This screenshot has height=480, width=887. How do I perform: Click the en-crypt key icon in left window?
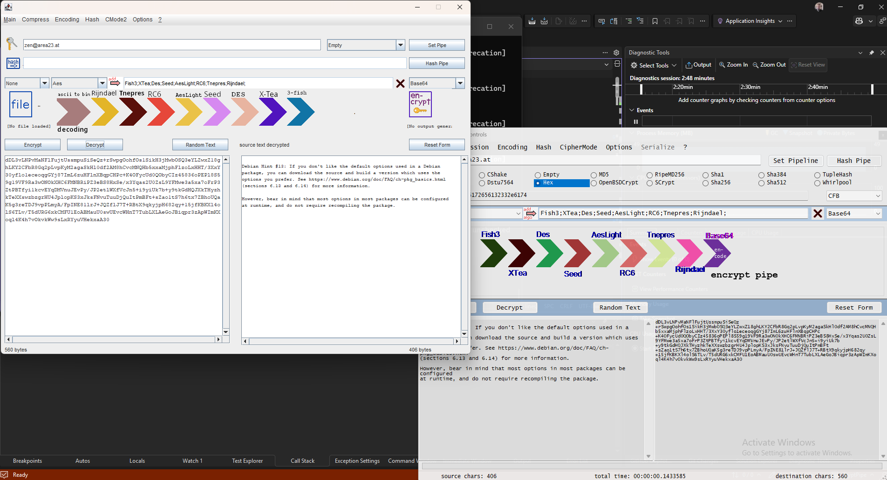[420, 104]
